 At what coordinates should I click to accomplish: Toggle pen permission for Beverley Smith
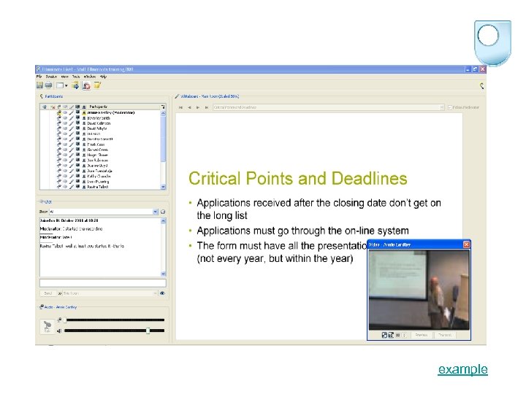(72, 118)
